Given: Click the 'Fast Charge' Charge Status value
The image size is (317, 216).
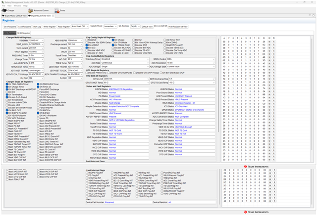Looking at the screenshot, I should click(114, 103).
